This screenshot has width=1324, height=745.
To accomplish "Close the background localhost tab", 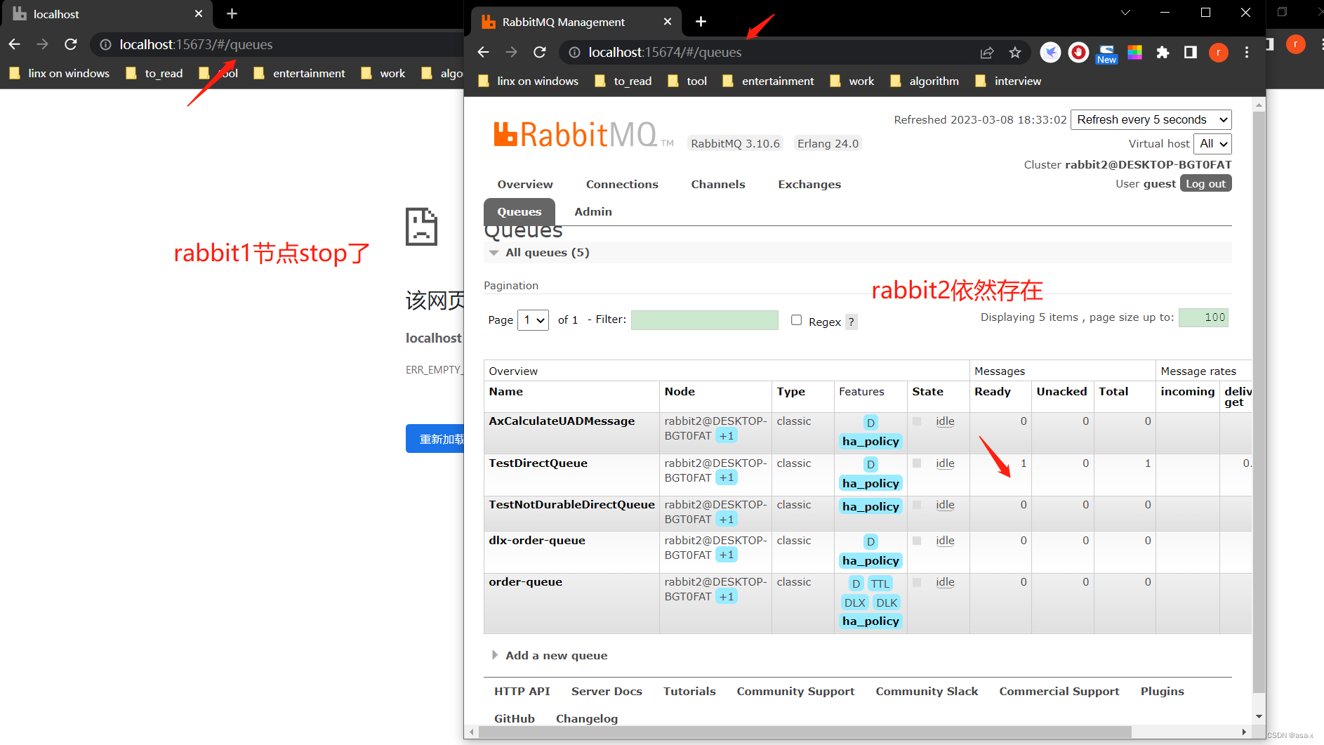I will 199,14.
